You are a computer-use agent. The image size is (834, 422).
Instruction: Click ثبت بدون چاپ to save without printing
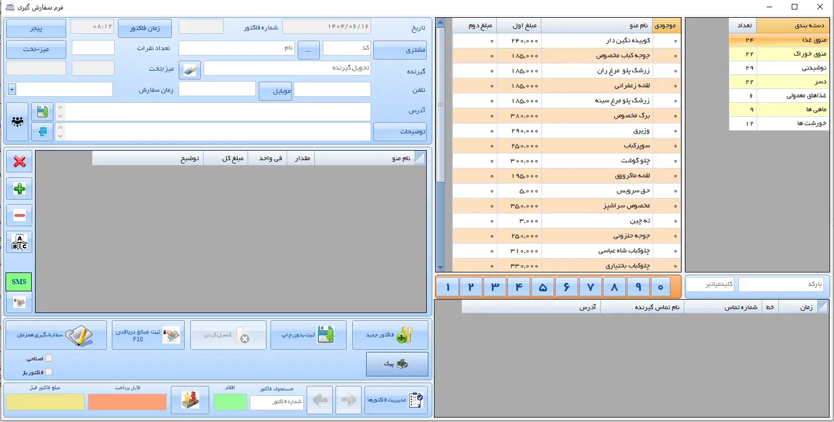308,334
